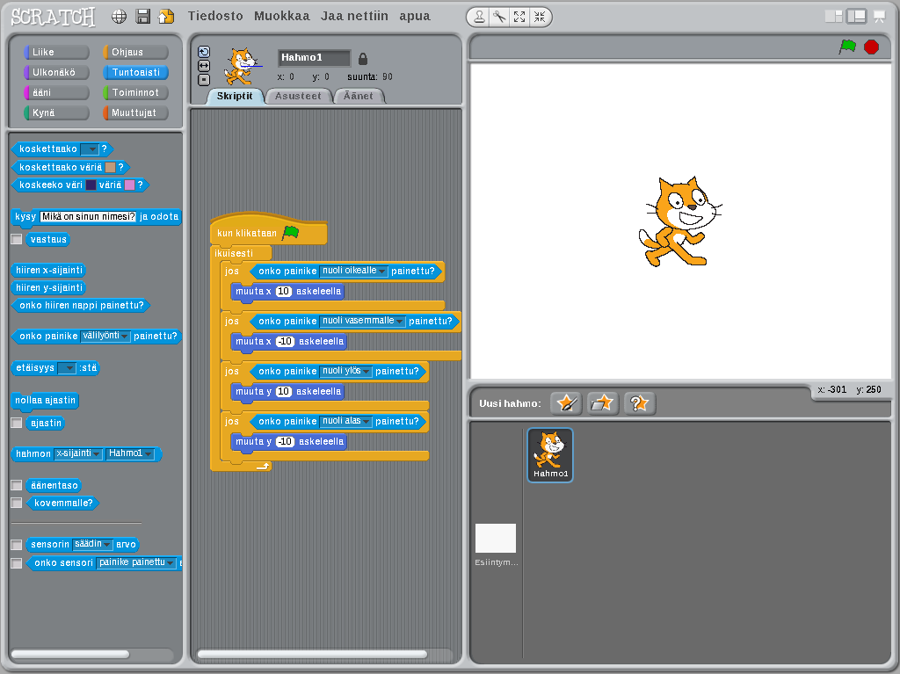Select the duplicate stamp tool

tap(479, 18)
